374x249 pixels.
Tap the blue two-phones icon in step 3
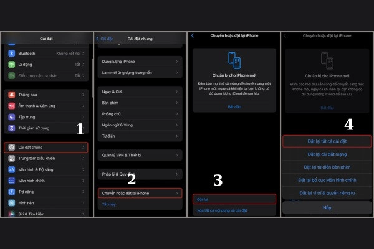pos(234,61)
